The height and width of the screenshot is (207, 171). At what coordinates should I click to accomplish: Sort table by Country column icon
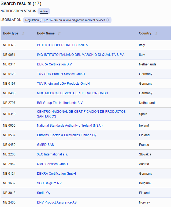[x=156, y=33]
